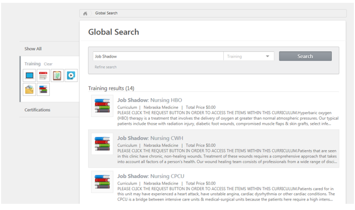355x210 pixels.
Task: Click Nursing CWH description about non-healing wounds
Action: [x=227, y=156]
